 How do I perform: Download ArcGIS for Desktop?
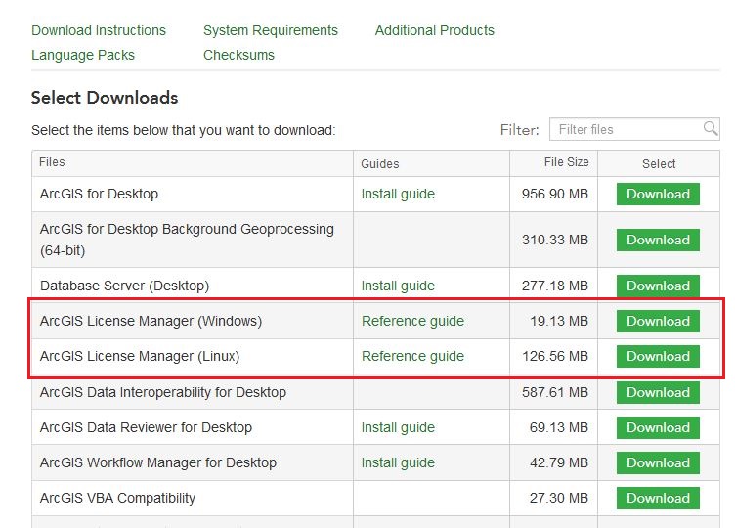(658, 194)
